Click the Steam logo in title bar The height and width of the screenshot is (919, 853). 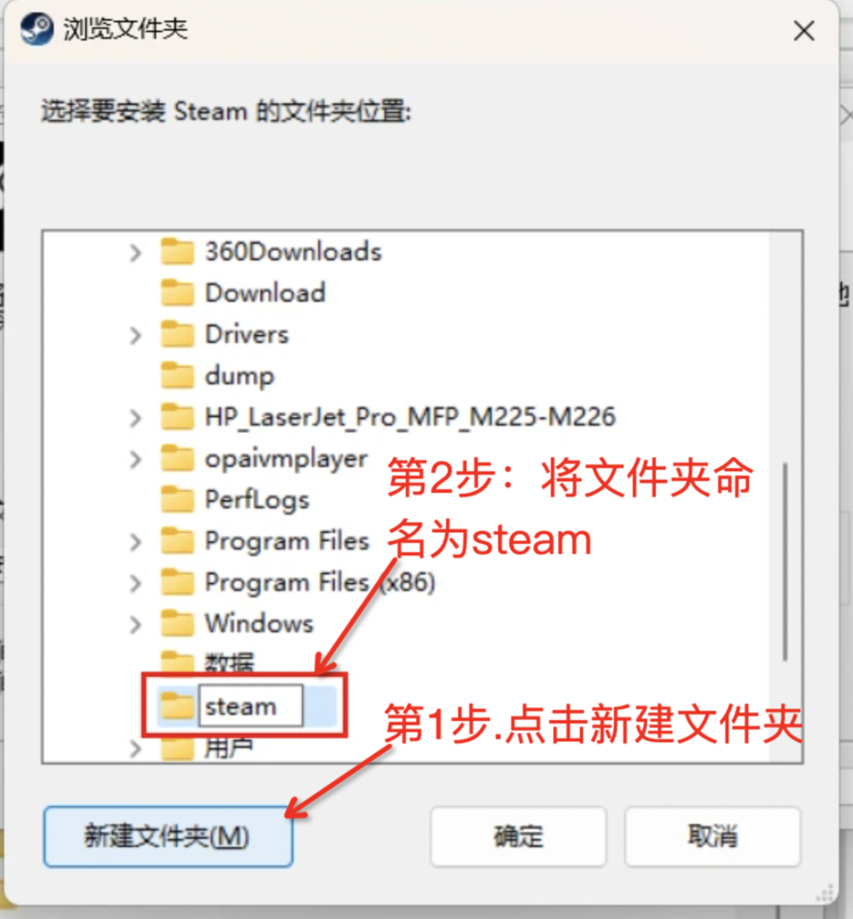click(x=36, y=29)
